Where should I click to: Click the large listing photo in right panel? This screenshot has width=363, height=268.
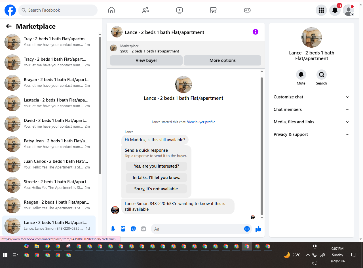coord(312,37)
